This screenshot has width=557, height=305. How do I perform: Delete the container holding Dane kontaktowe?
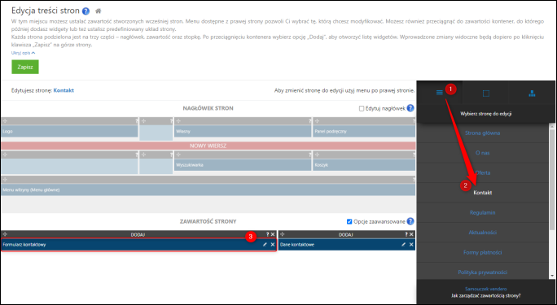411,234
